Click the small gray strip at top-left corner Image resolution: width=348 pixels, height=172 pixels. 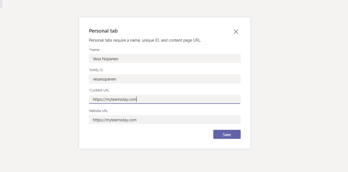[x=1, y=3]
